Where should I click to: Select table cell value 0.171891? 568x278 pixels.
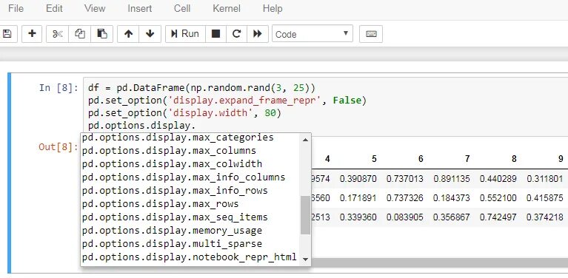(358, 198)
